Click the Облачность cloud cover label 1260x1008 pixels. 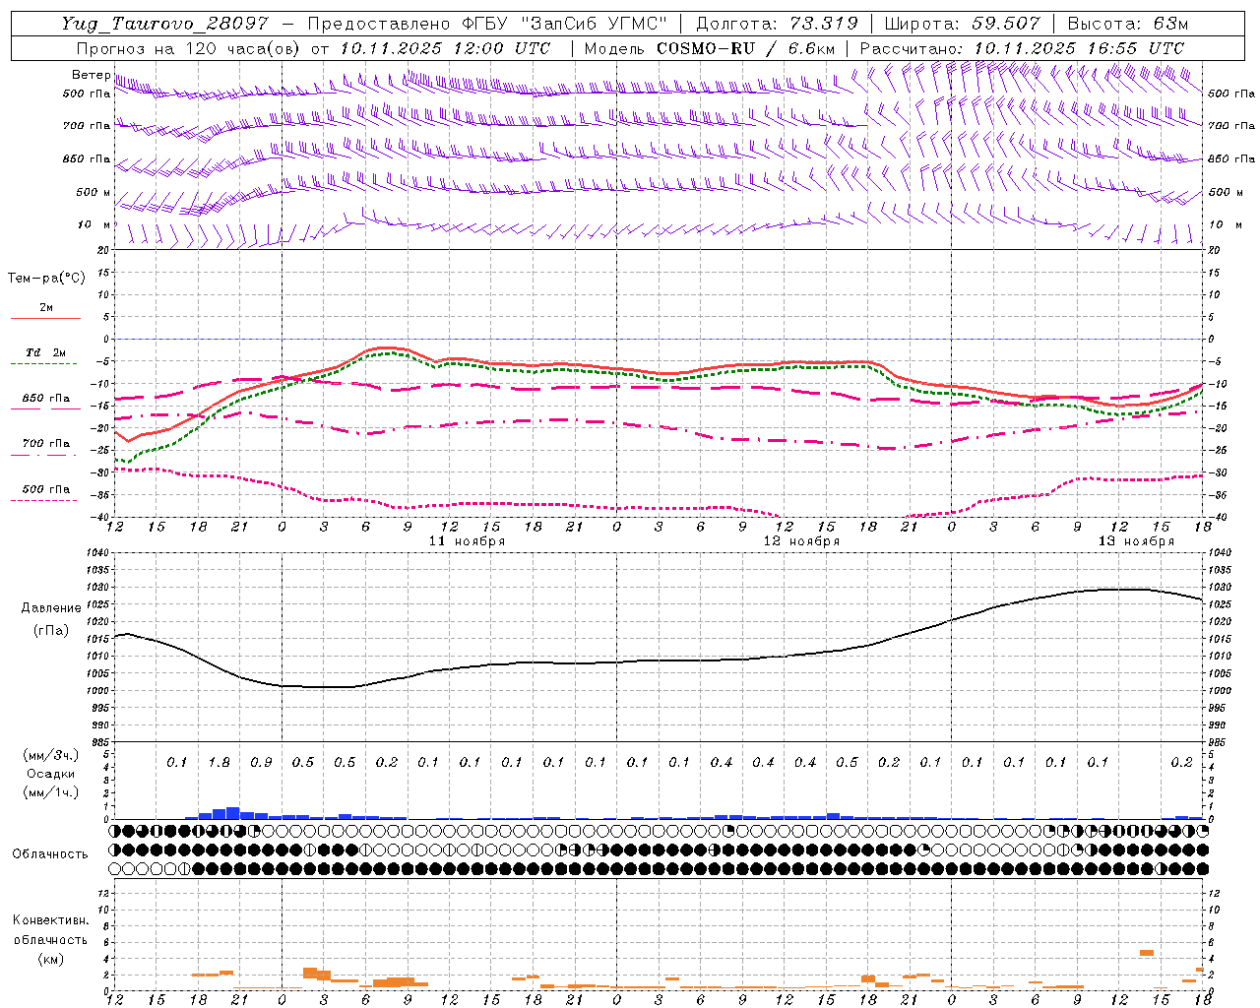coord(50,854)
